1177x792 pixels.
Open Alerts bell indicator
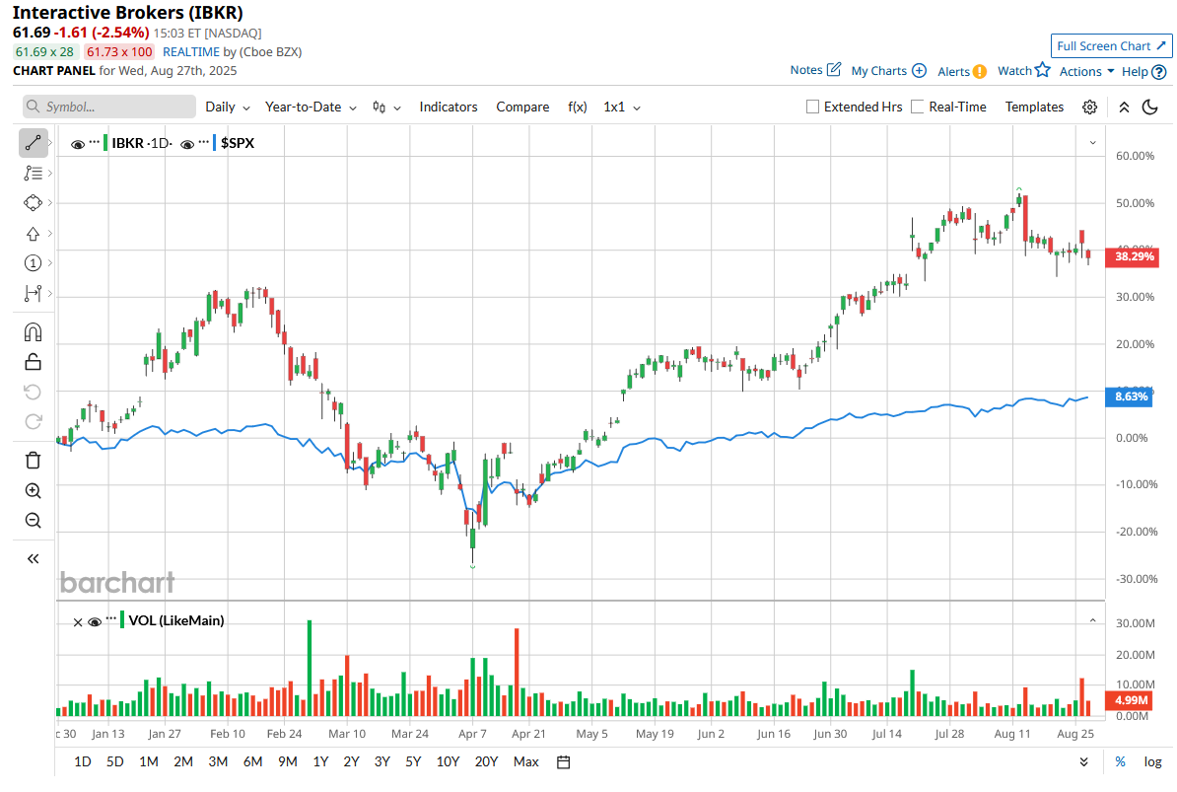point(980,72)
